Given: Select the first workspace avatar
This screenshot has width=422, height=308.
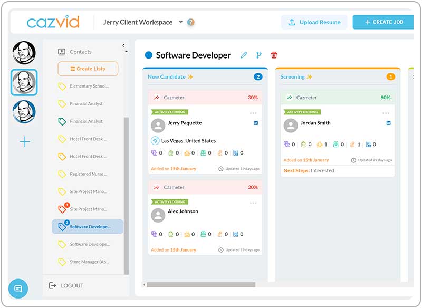Looking at the screenshot, I should click(24, 53).
